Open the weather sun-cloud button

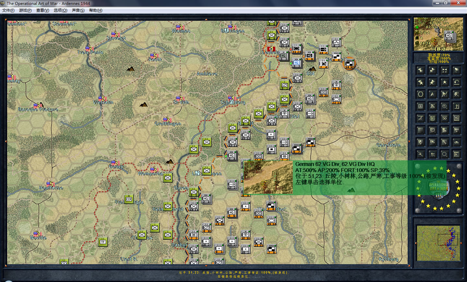tap(445, 130)
